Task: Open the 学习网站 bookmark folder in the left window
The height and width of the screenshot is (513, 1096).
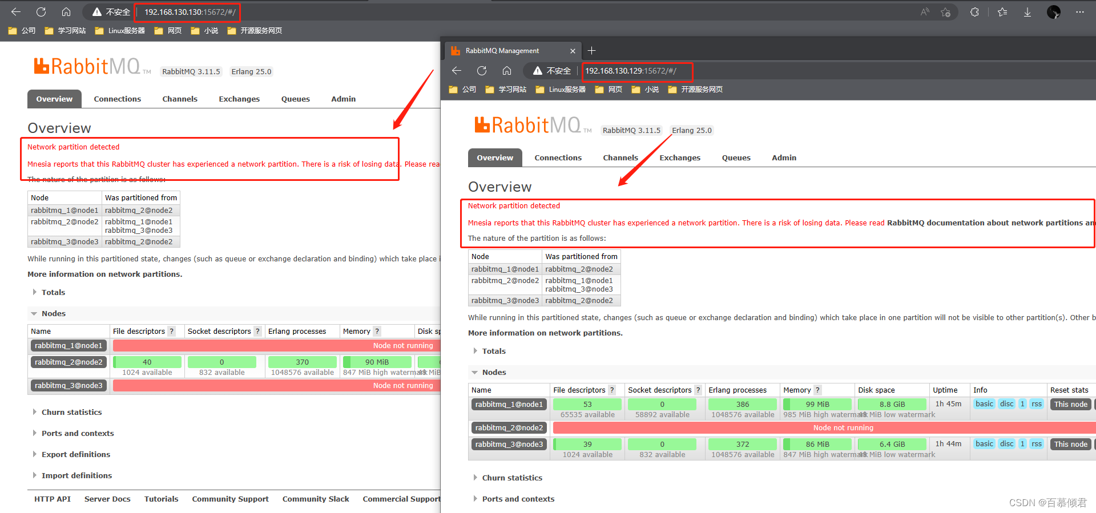Action: point(65,31)
